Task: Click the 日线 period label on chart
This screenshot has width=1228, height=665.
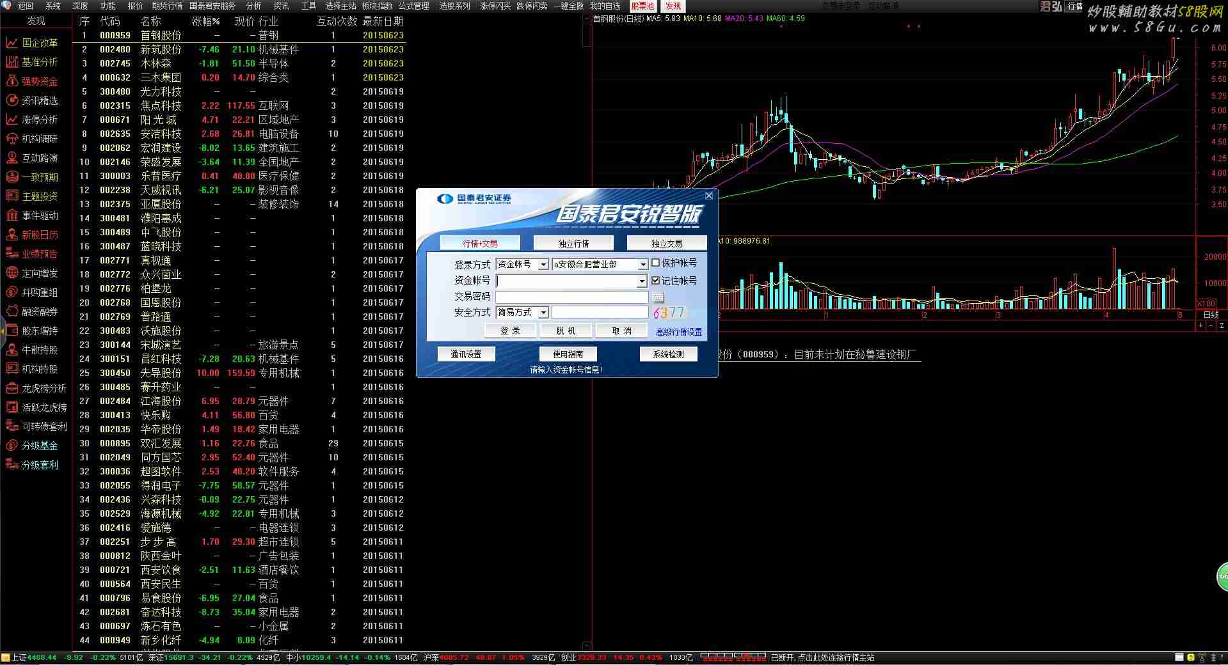Action: point(1211,315)
